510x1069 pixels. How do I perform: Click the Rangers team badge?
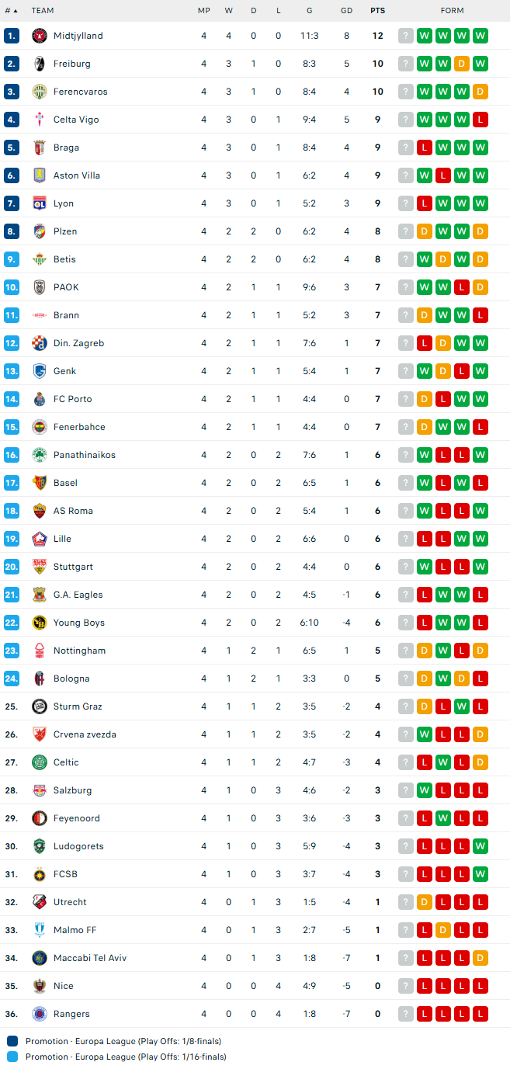pos(39,1014)
